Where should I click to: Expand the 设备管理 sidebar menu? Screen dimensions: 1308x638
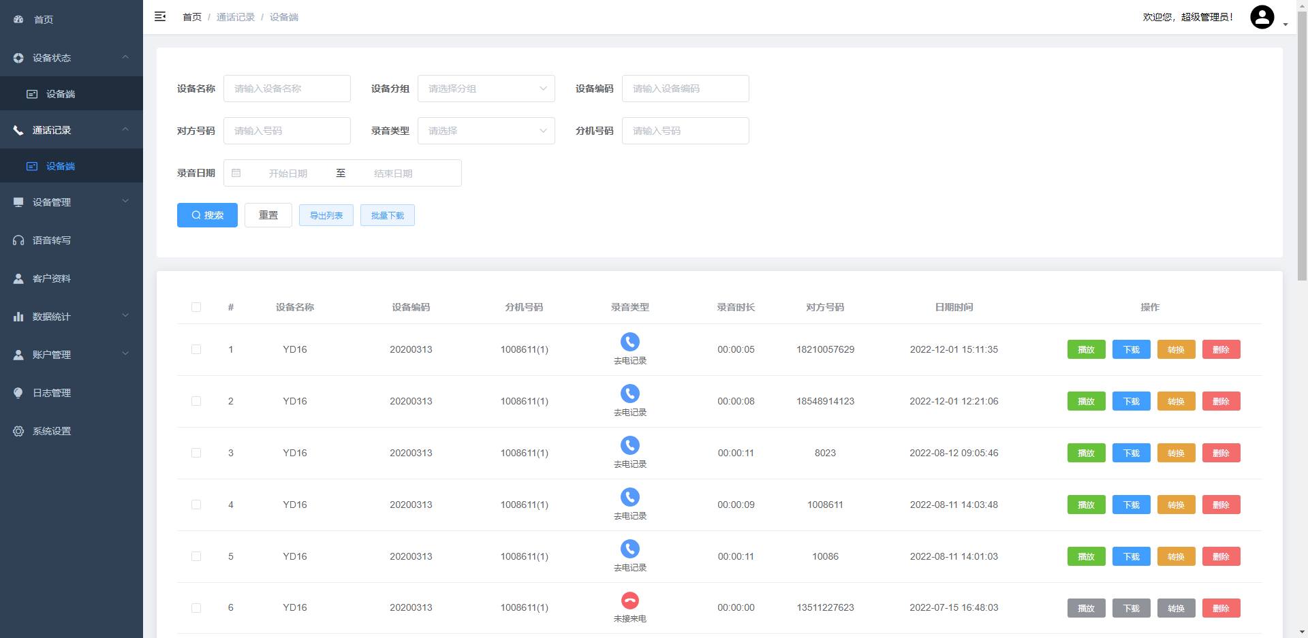(x=71, y=202)
